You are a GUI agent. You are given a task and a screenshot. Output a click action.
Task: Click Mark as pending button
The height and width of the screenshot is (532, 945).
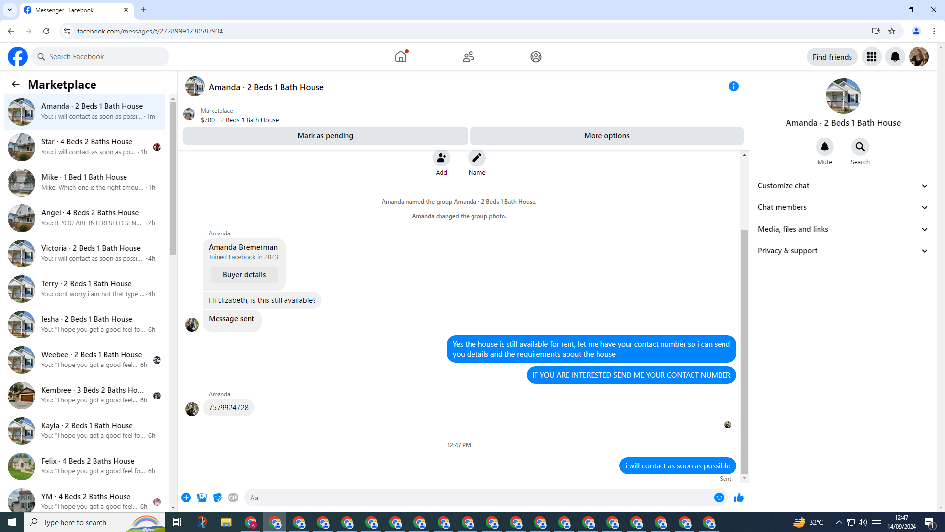pos(325,136)
